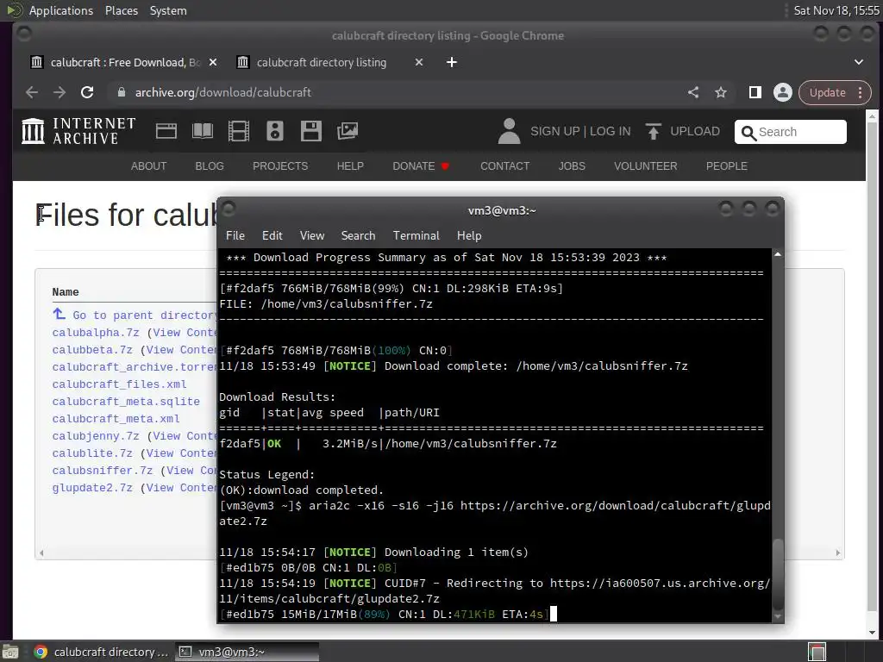Download calubjenny.7z file link
The height and width of the screenshot is (662, 883).
tap(96, 435)
